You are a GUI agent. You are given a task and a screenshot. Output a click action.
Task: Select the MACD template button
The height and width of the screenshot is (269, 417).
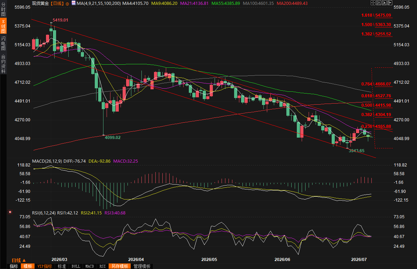coord(90,266)
